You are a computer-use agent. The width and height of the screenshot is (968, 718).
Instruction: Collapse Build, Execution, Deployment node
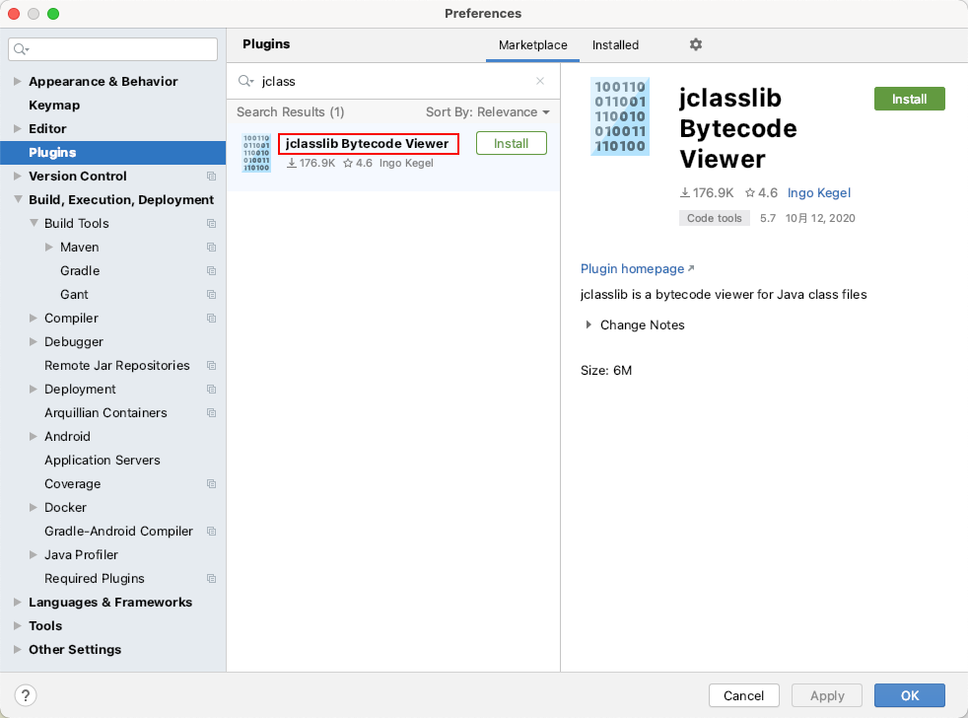point(18,199)
